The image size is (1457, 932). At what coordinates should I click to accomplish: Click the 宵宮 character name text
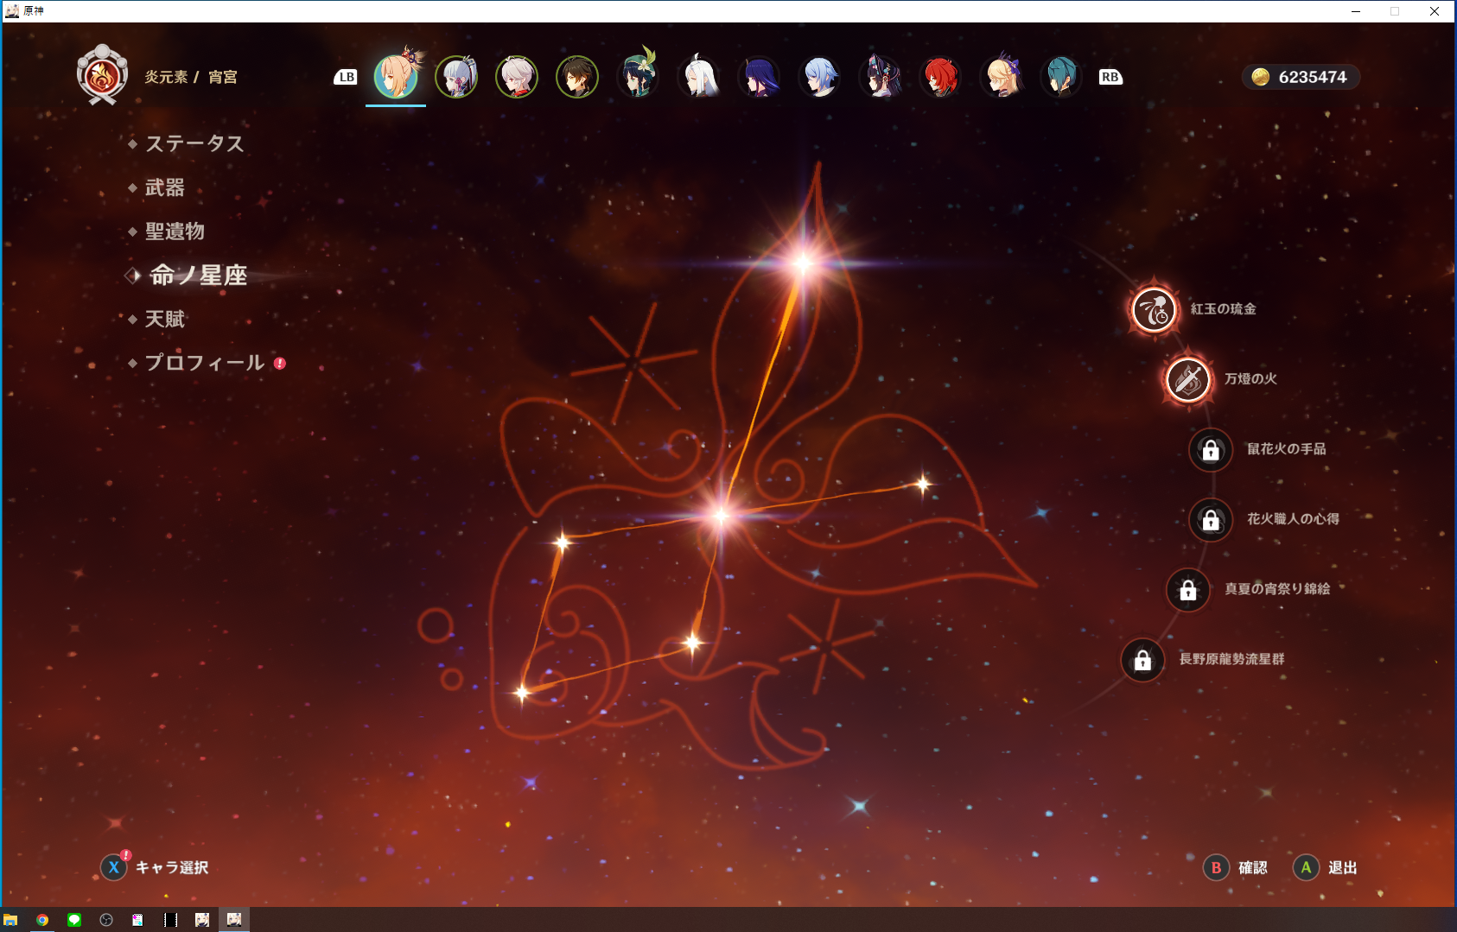tap(223, 77)
